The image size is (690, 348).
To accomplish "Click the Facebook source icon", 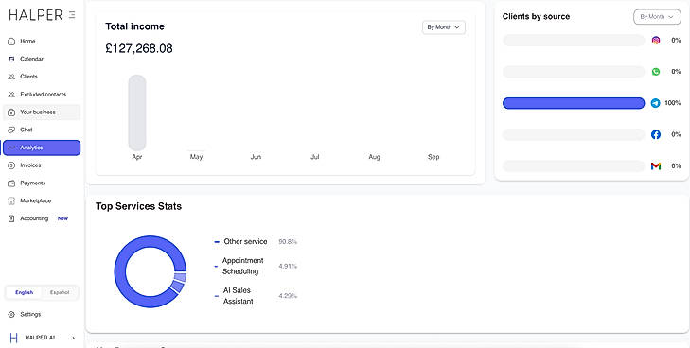I will tap(656, 134).
